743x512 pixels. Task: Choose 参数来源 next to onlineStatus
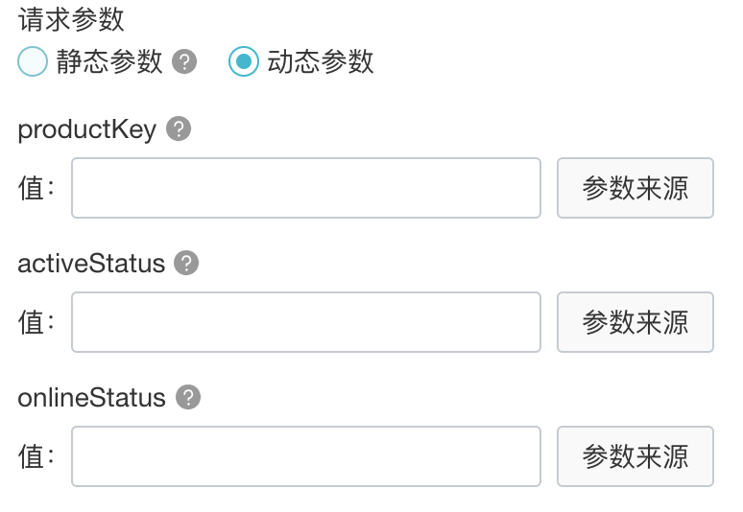click(635, 456)
